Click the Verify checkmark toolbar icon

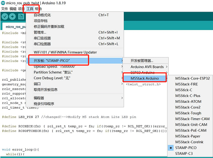tap(5, 17)
